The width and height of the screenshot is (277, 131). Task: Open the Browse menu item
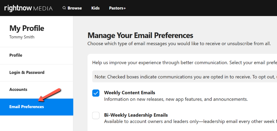75,8
